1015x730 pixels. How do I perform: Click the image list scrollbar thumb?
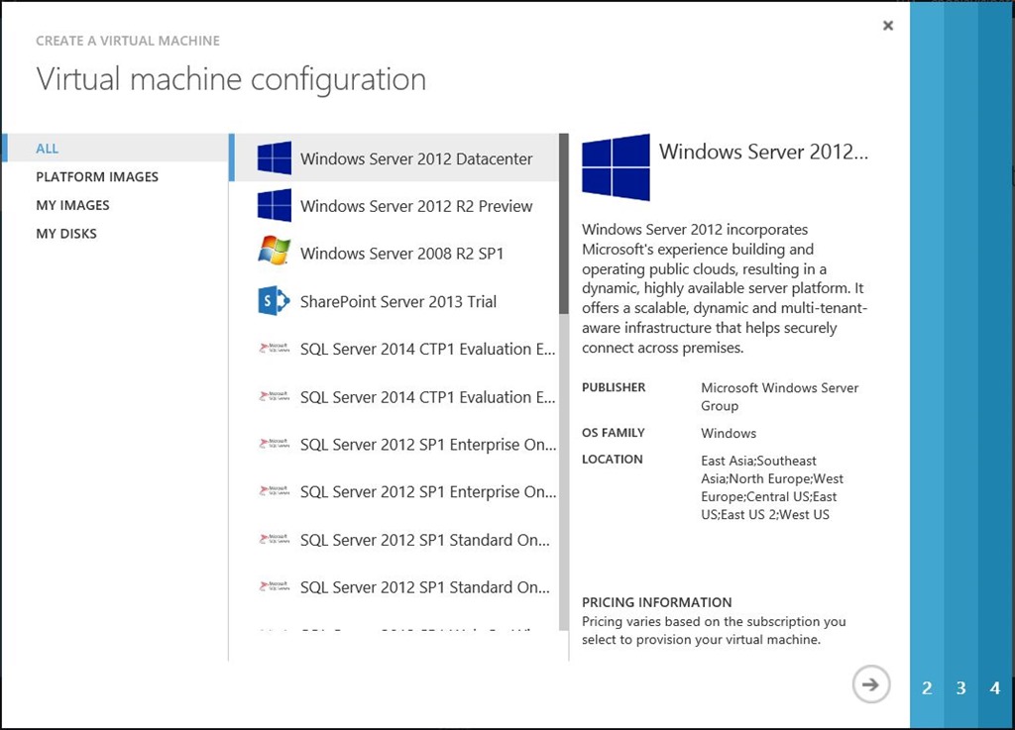(564, 224)
